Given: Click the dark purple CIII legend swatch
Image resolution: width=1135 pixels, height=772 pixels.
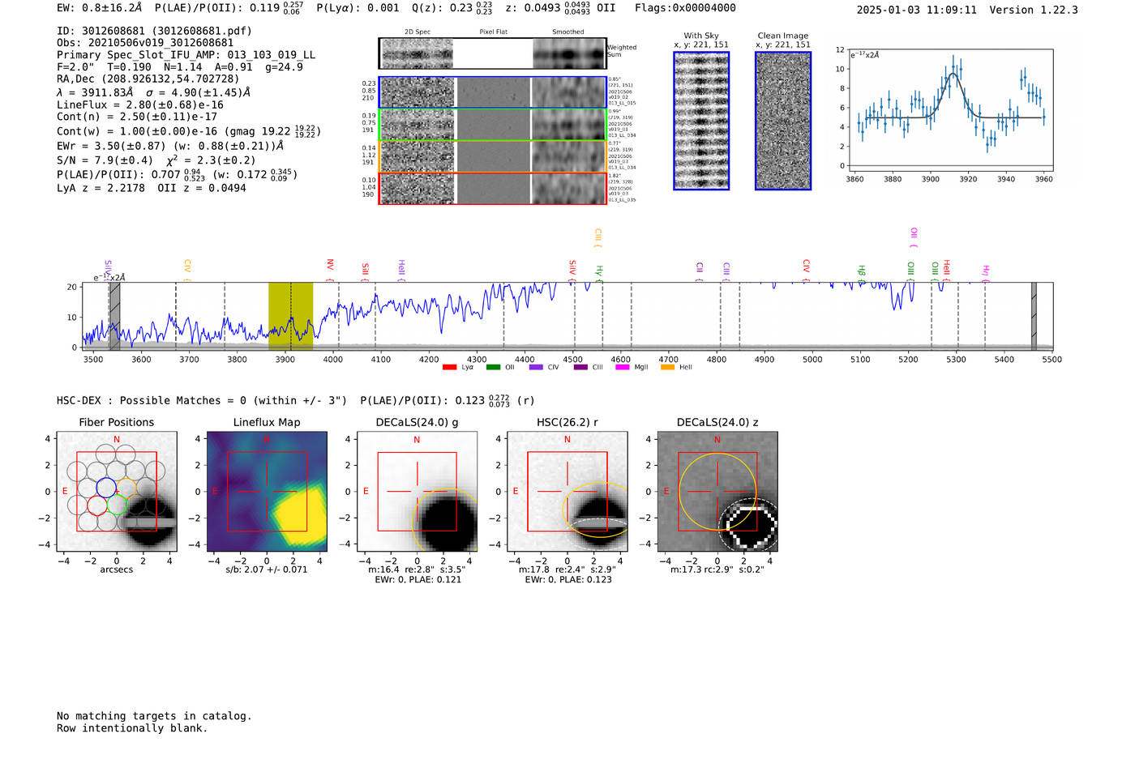Looking at the screenshot, I should tap(580, 368).
